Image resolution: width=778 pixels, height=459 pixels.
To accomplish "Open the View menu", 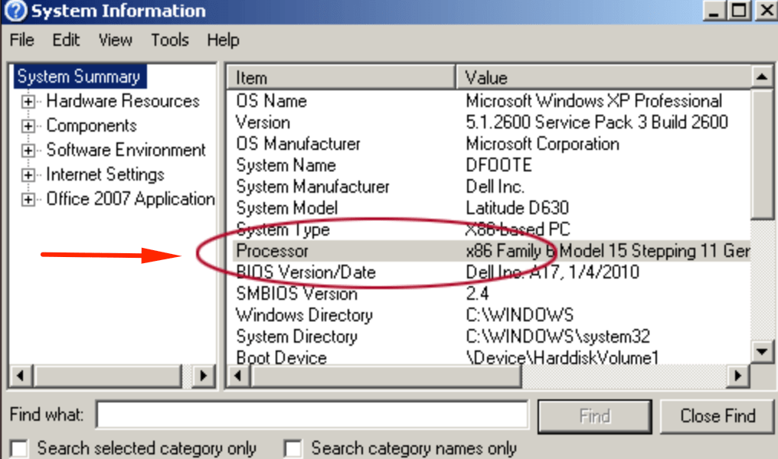I will click(x=115, y=41).
